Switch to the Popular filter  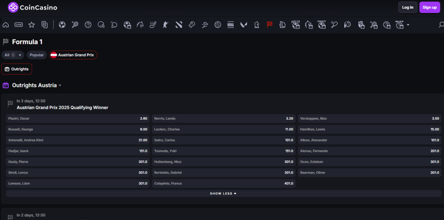(37, 55)
